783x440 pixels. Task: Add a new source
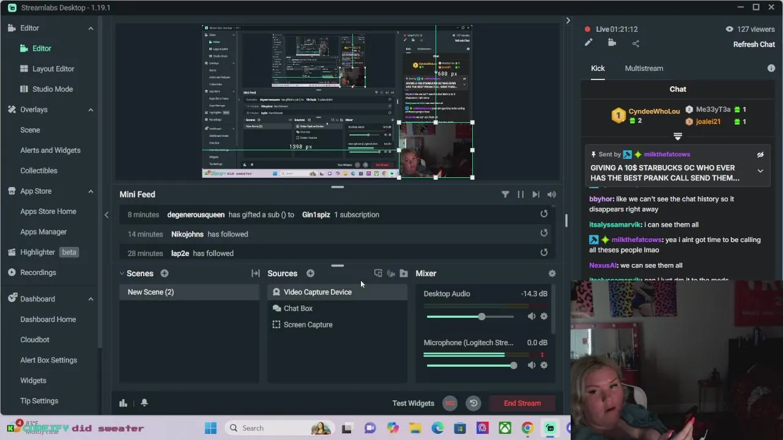pyautogui.click(x=310, y=273)
